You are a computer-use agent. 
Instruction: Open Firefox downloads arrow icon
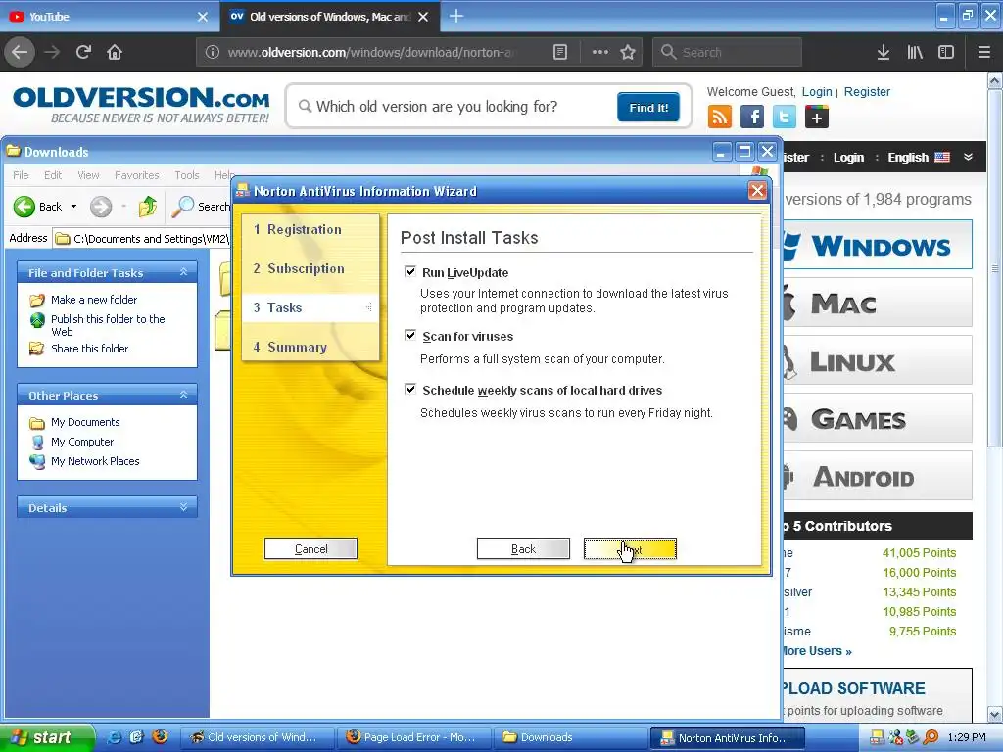884,52
